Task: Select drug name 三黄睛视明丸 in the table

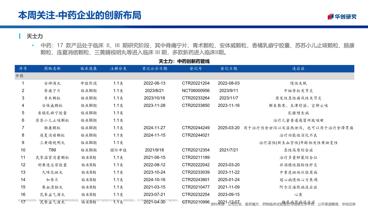Action: point(52,143)
